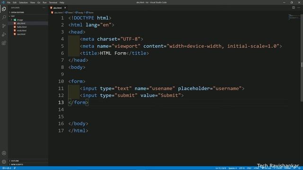Open the Manage gear icon
Viewport: 303px width, 170px height.
click(4, 161)
